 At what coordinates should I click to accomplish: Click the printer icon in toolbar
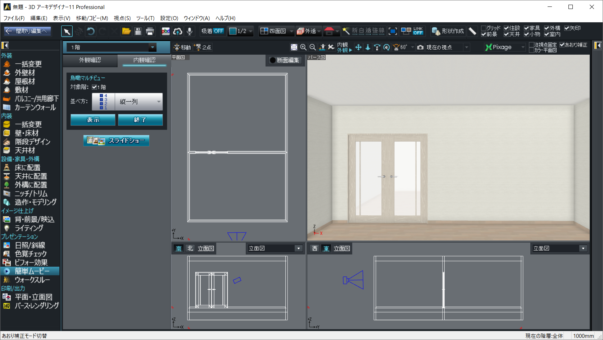pyautogui.click(x=150, y=32)
